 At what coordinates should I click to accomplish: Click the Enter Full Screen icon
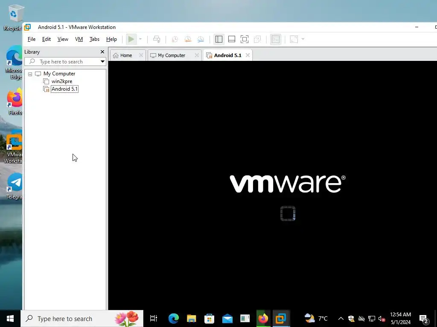coord(245,39)
